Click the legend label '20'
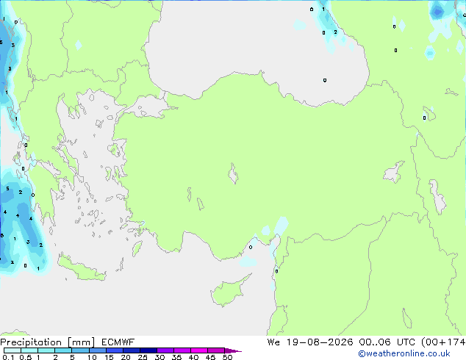This screenshot has width=466, height=360. 126,357
